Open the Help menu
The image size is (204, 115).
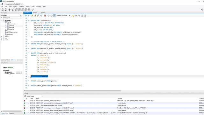44,7
